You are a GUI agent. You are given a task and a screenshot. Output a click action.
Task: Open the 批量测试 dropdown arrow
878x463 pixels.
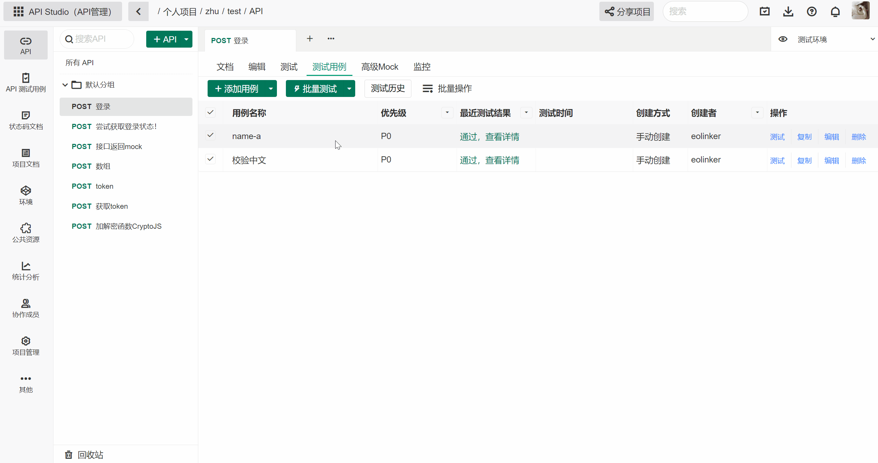click(349, 89)
